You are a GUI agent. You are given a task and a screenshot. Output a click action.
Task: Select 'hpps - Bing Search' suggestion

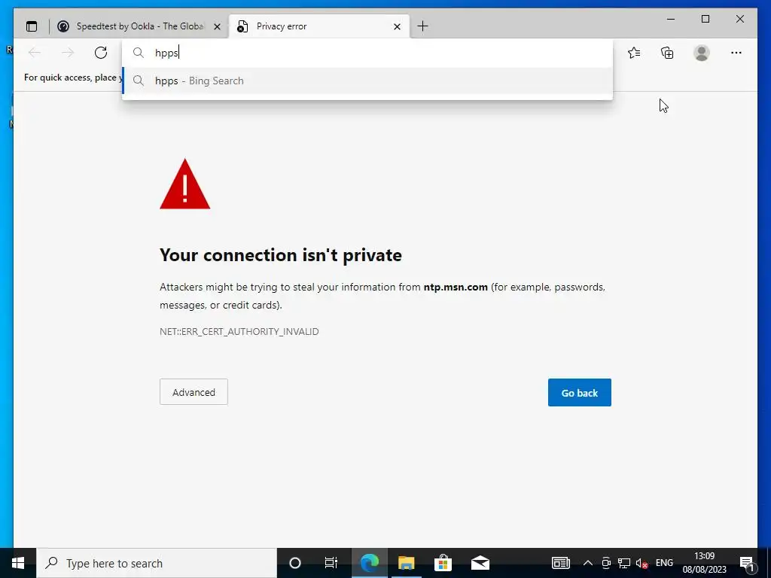367,81
